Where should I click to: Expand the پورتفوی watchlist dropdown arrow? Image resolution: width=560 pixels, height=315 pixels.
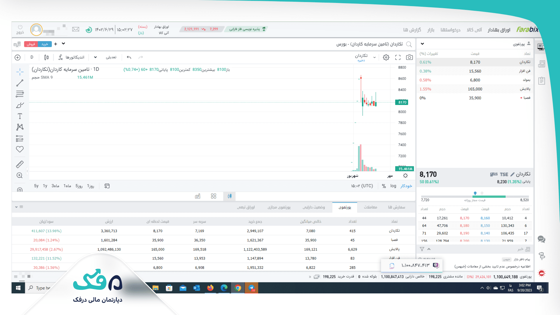(422, 44)
